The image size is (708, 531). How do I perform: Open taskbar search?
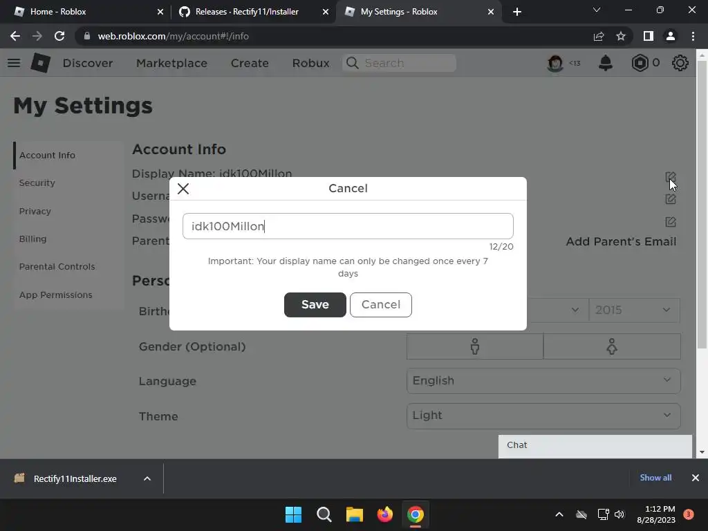pyautogui.click(x=324, y=514)
